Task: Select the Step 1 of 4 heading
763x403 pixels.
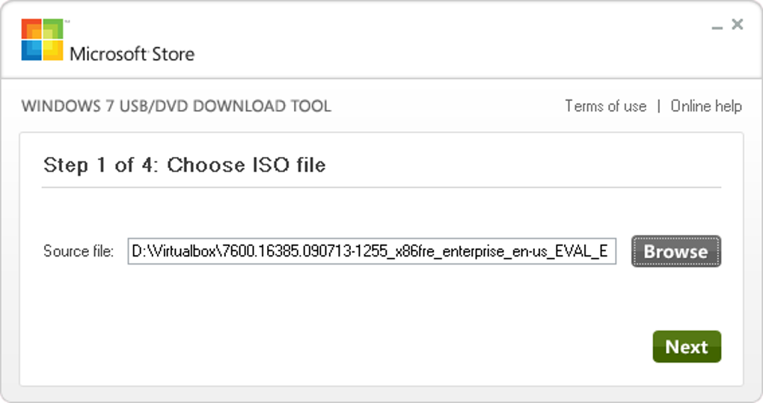Action: click(184, 164)
